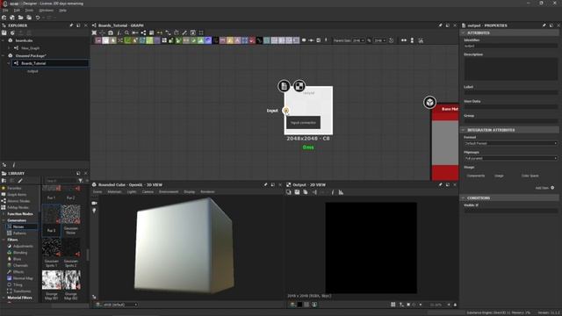The height and width of the screenshot is (316, 562).
Task: Add the blue Normal node from node toolbar
Action: click(x=208, y=40)
